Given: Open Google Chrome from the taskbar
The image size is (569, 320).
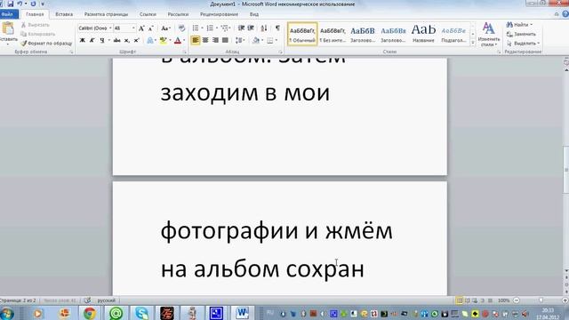Looking at the screenshot, I should pos(90,313).
